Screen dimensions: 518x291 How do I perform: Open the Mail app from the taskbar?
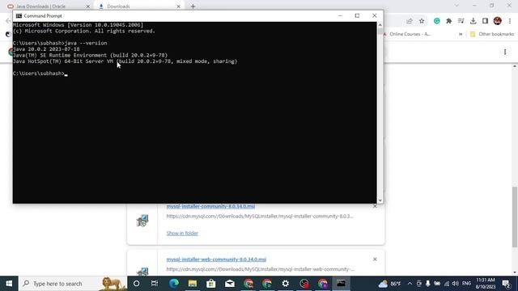coord(230,284)
